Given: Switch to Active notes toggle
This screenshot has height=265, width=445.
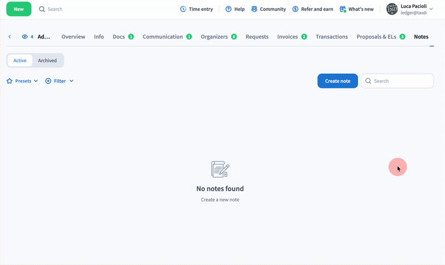Looking at the screenshot, I should pos(20,61).
